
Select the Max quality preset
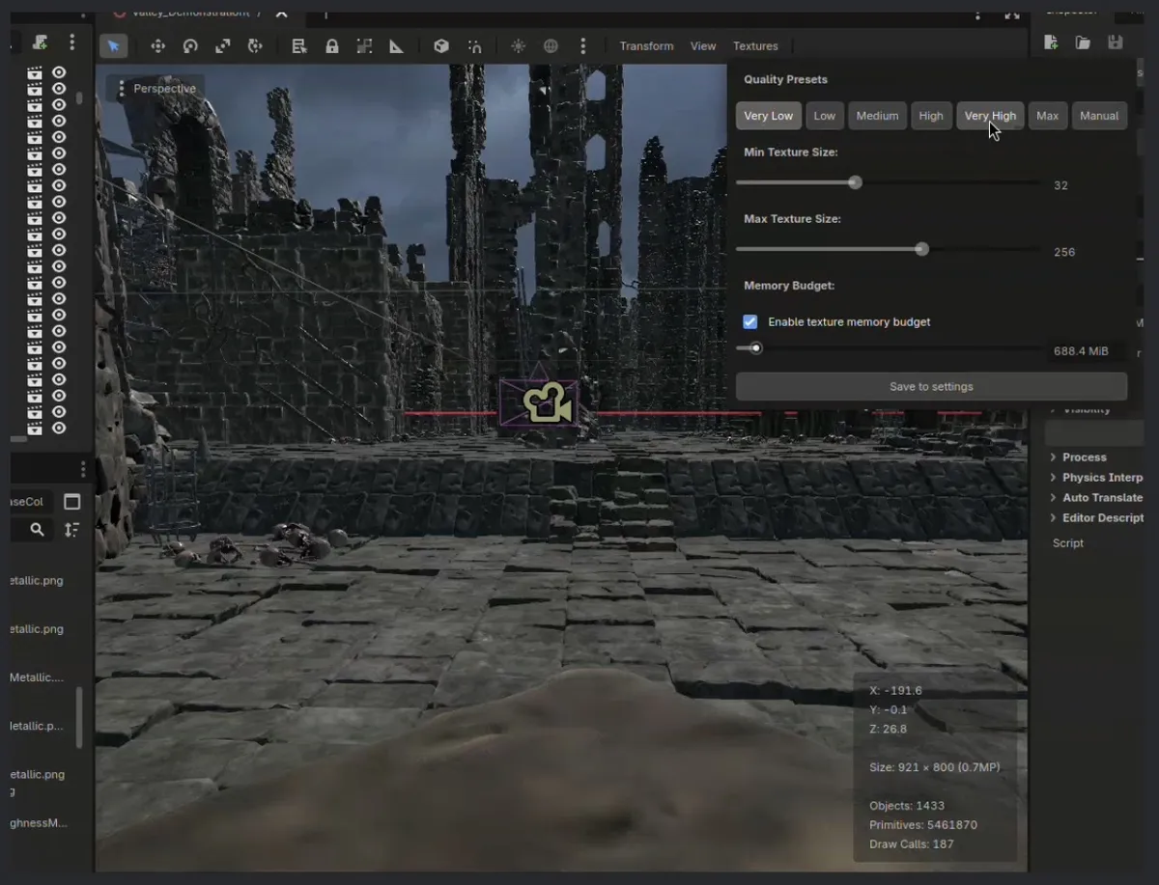1048,116
